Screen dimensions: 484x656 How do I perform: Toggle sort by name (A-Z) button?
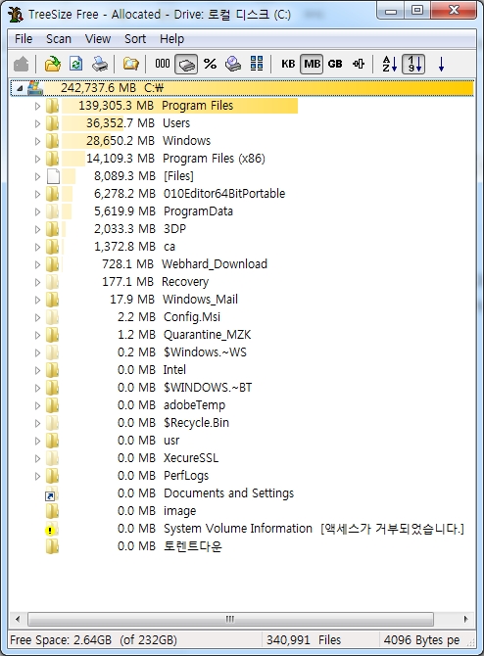(389, 64)
